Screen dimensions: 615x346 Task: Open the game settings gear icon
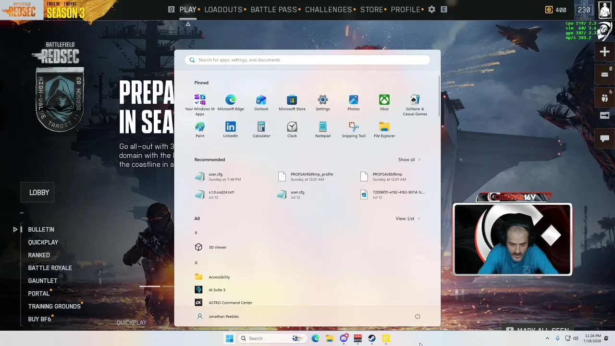coord(432,10)
